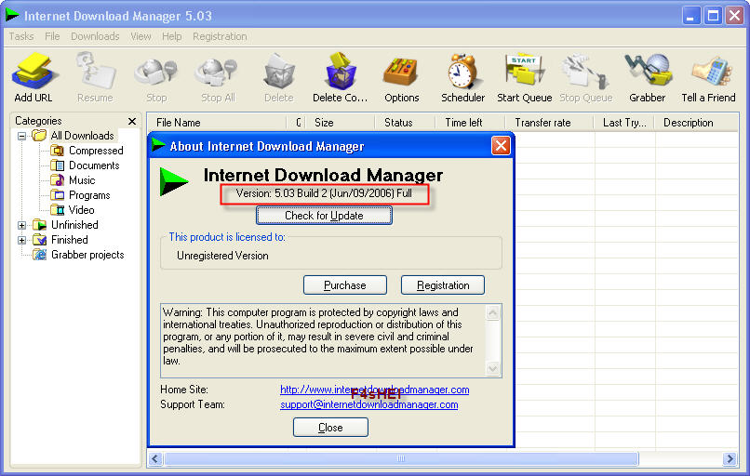The width and height of the screenshot is (750, 476).
Task: Open the Tasks menu
Action: pyautogui.click(x=21, y=36)
